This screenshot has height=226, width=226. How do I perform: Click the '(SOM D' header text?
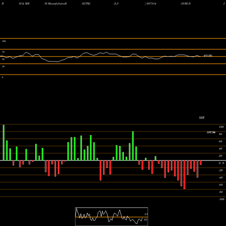[x=186, y=4]
